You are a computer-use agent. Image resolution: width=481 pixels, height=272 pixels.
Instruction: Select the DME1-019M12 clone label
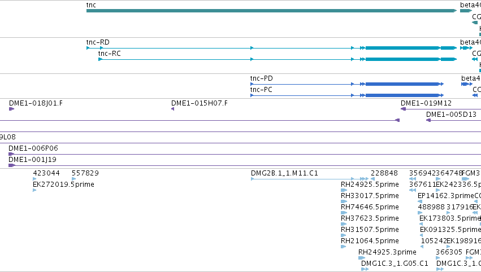pos(426,103)
